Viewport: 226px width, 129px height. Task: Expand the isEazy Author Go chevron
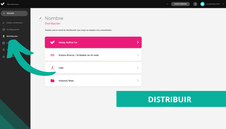[x=138, y=42]
